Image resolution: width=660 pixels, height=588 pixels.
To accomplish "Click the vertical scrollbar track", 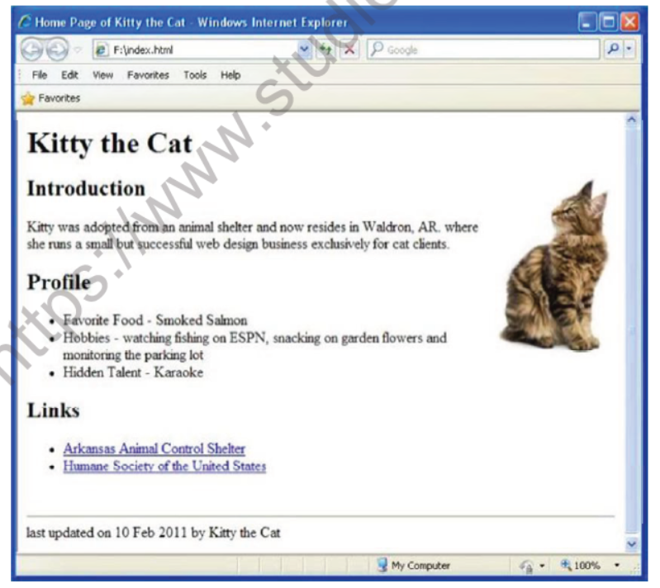I will click(631, 332).
